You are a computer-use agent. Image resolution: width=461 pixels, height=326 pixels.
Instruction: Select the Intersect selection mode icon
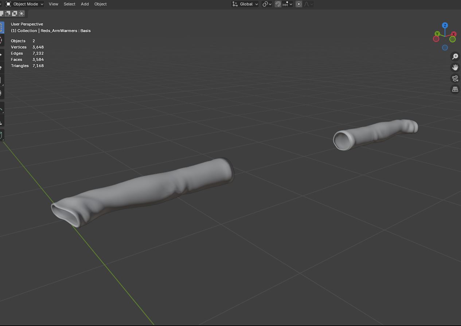[x=22, y=13]
